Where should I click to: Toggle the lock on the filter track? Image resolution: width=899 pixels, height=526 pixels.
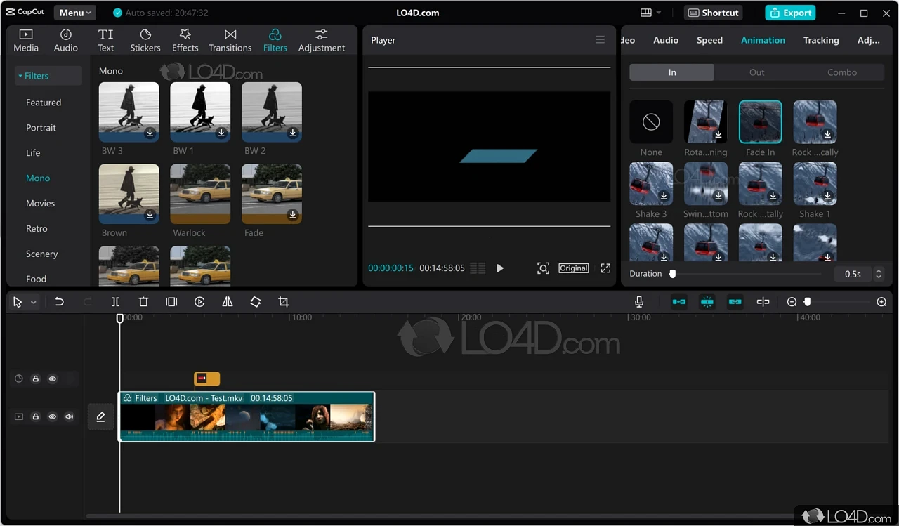(x=36, y=379)
